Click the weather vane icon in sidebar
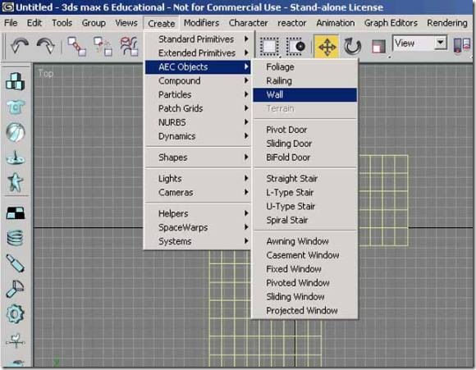 (15, 340)
